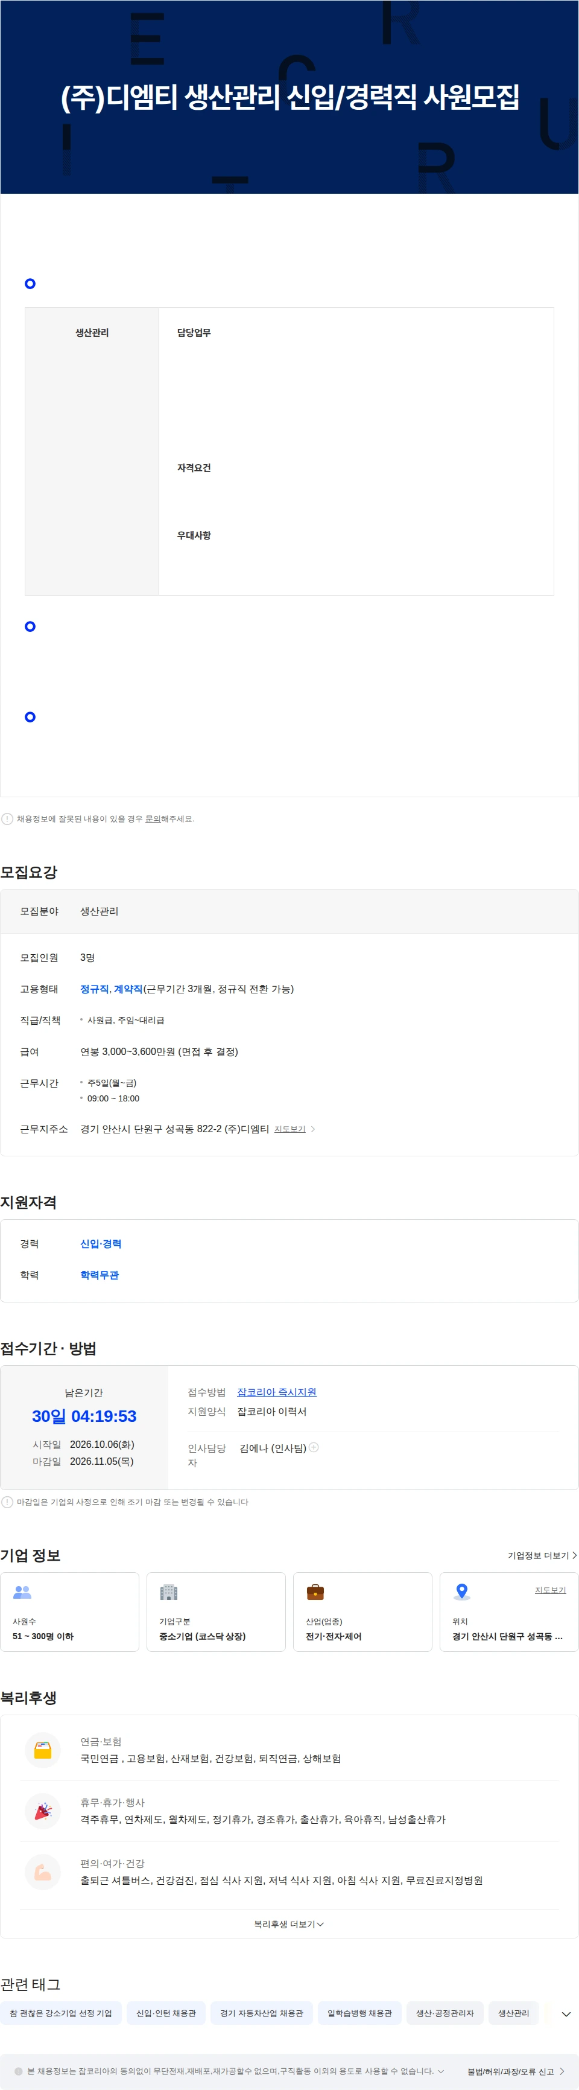
Task: Open 지도보기 next to the work address
Action: tap(289, 1129)
